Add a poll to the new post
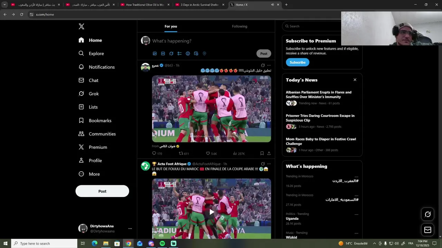 tap(180, 54)
